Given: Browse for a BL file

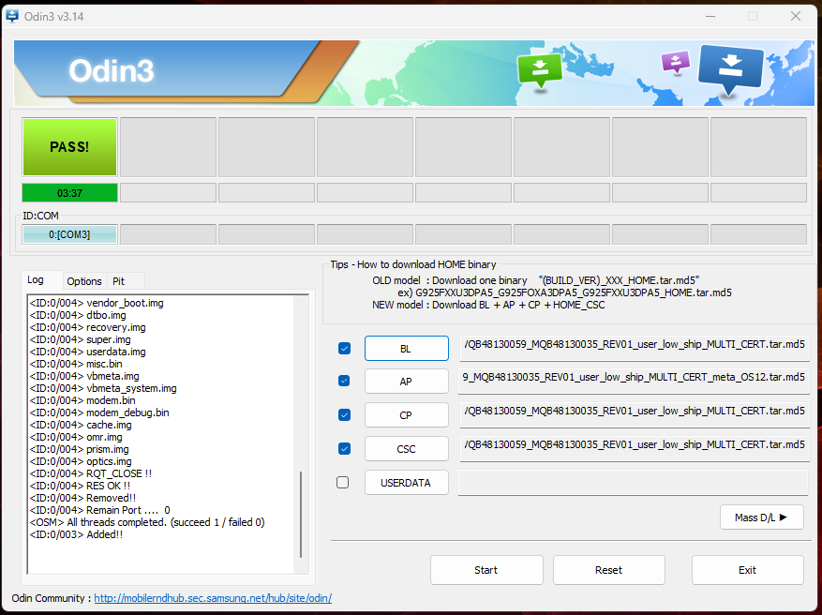Looking at the screenshot, I should (406, 349).
